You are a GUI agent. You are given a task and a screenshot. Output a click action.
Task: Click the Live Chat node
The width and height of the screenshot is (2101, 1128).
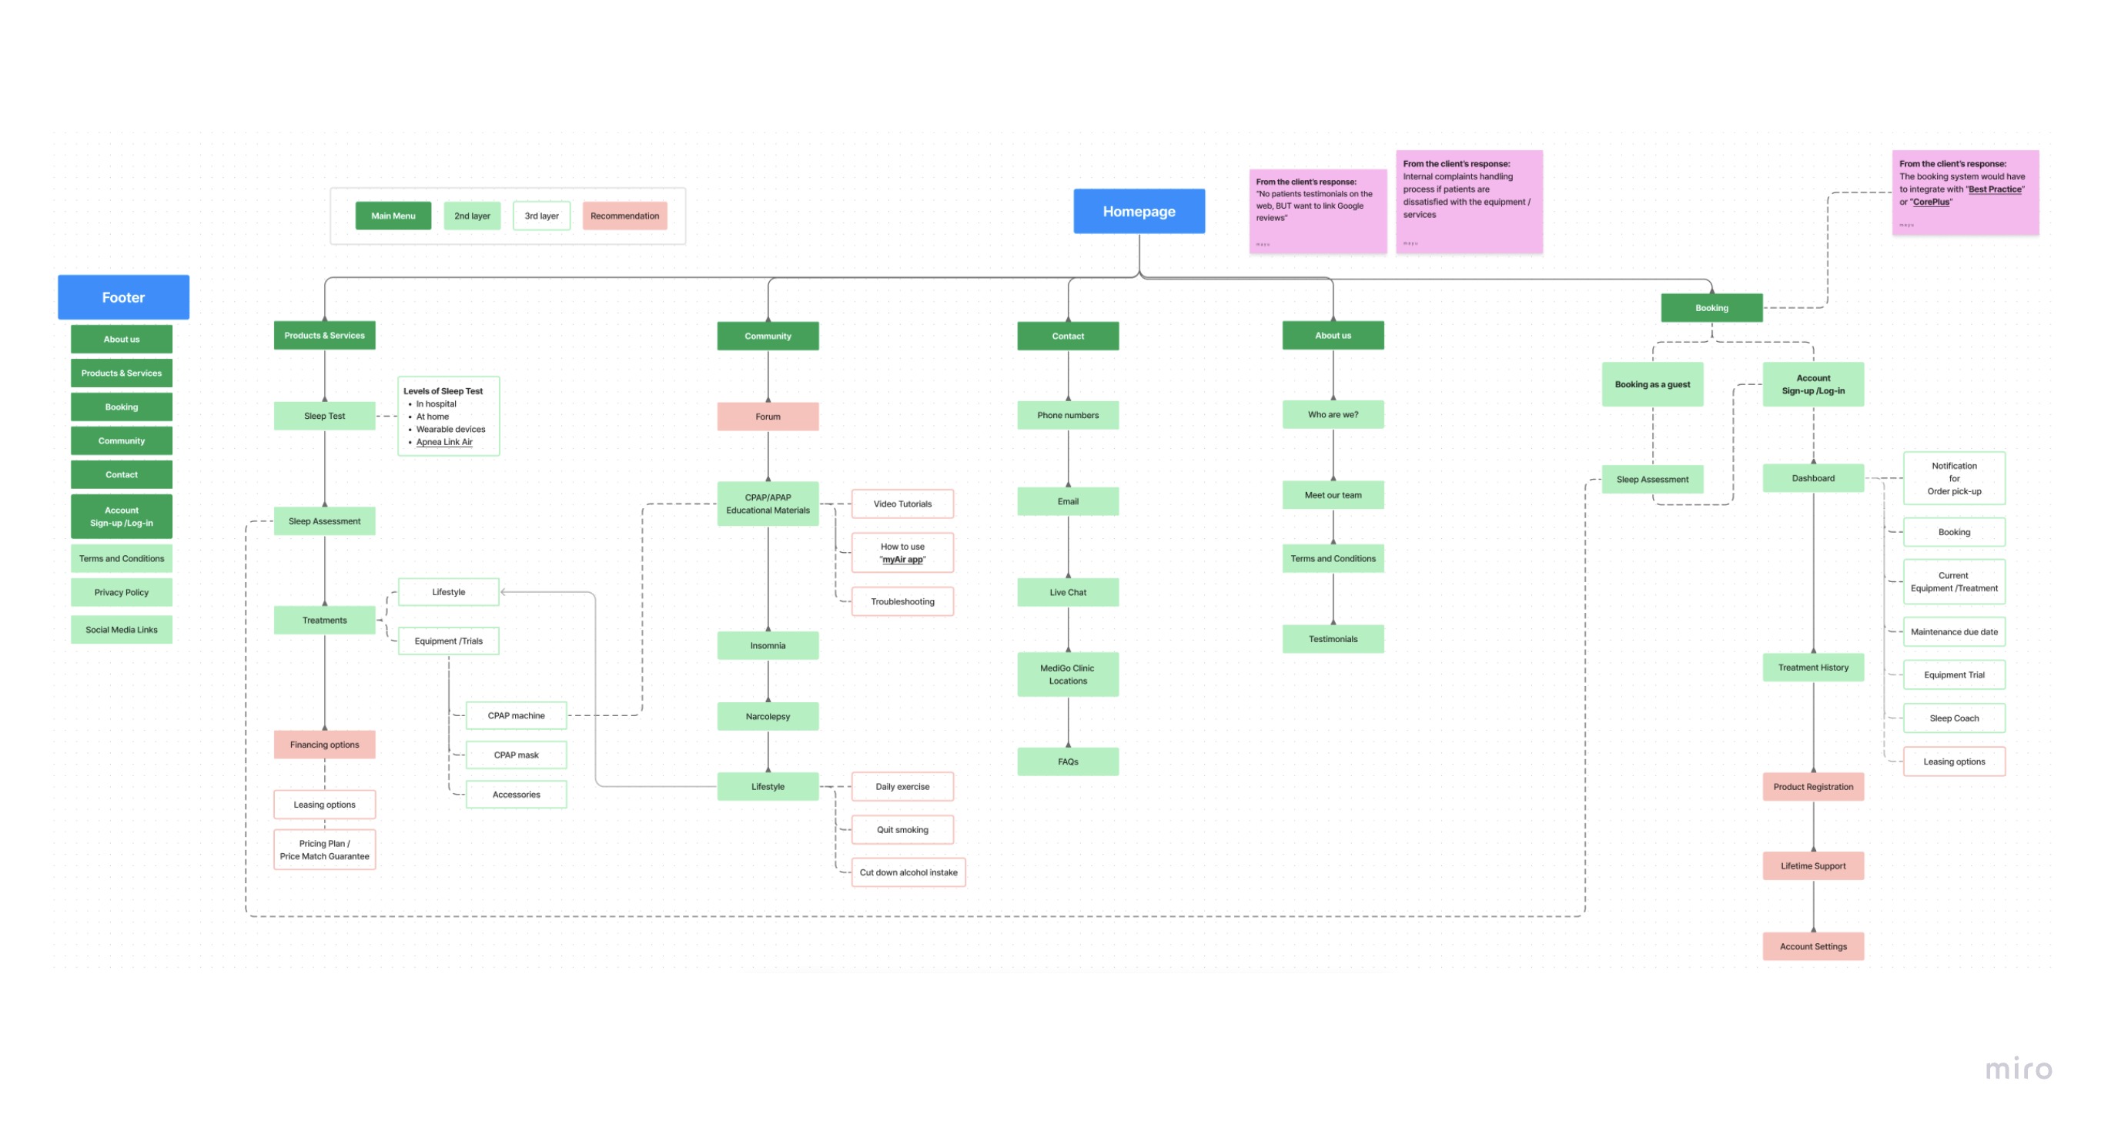[1068, 592]
